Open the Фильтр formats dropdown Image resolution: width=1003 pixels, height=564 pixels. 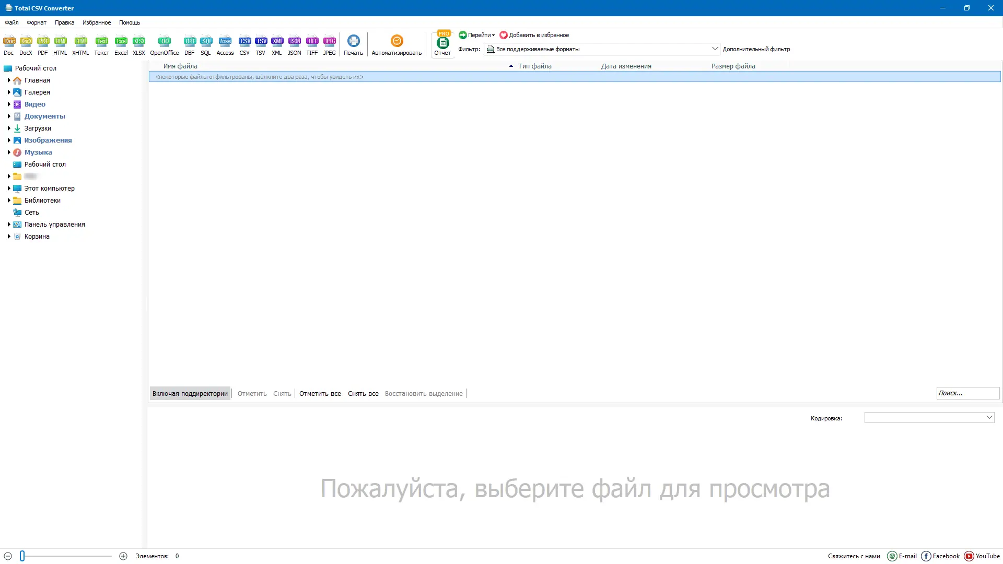point(715,49)
